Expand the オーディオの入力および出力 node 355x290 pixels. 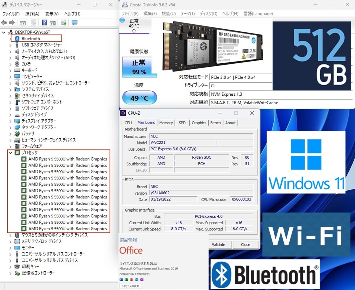(x=10, y=51)
